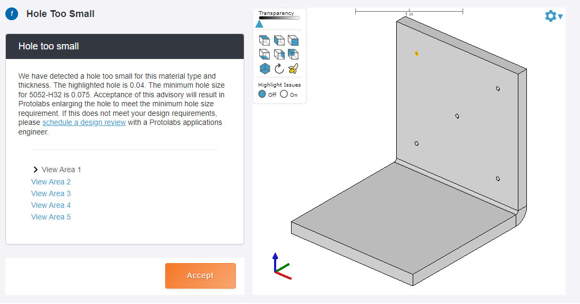The width and height of the screenshot is (580, 304).
Task: Click the Accept button
Action: click(x=200, y=275)
